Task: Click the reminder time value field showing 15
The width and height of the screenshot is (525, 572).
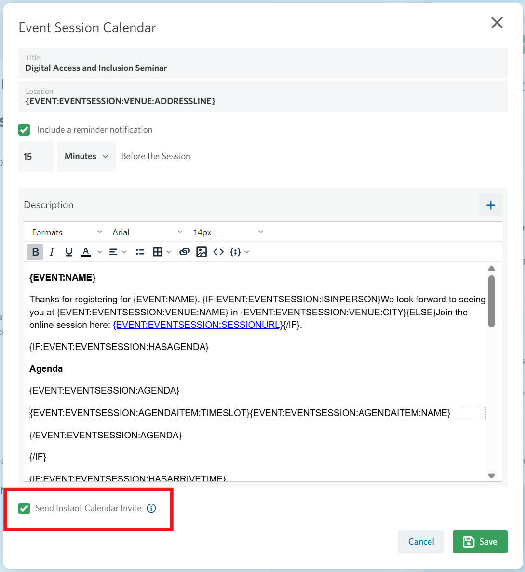Action: coord(36,156)
